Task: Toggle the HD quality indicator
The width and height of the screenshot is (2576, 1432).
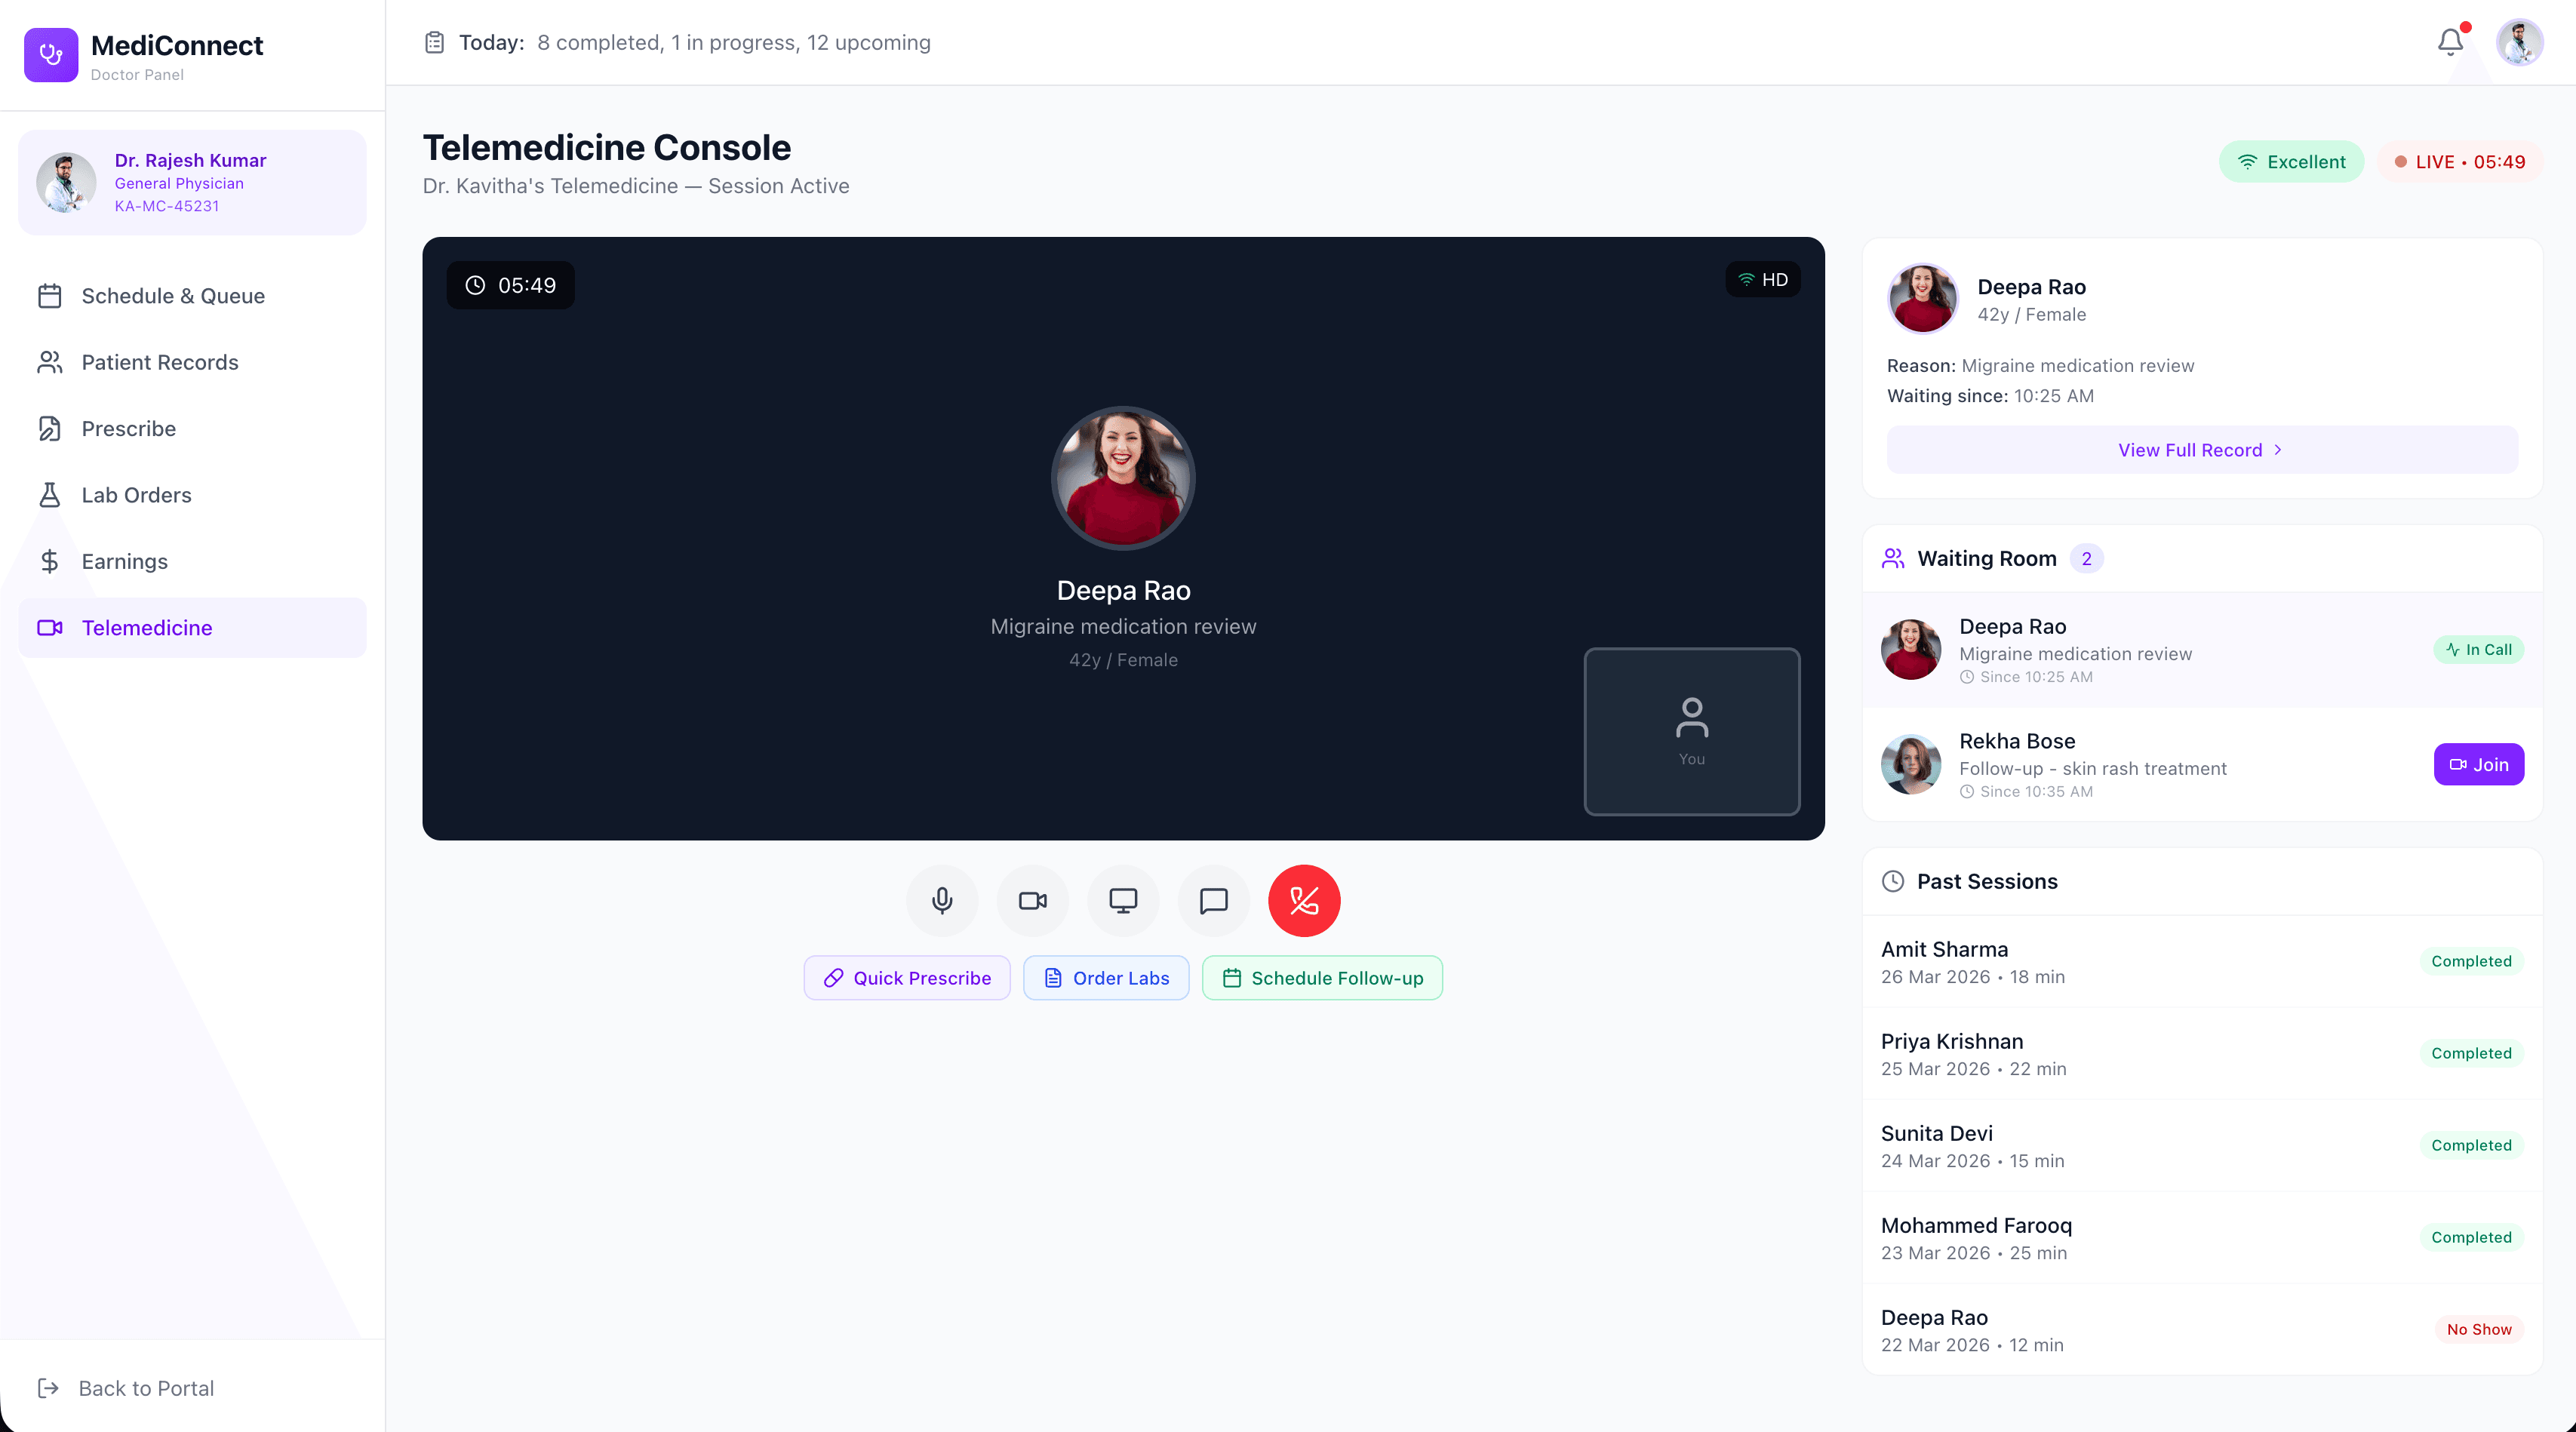Action: point(1762,279)
